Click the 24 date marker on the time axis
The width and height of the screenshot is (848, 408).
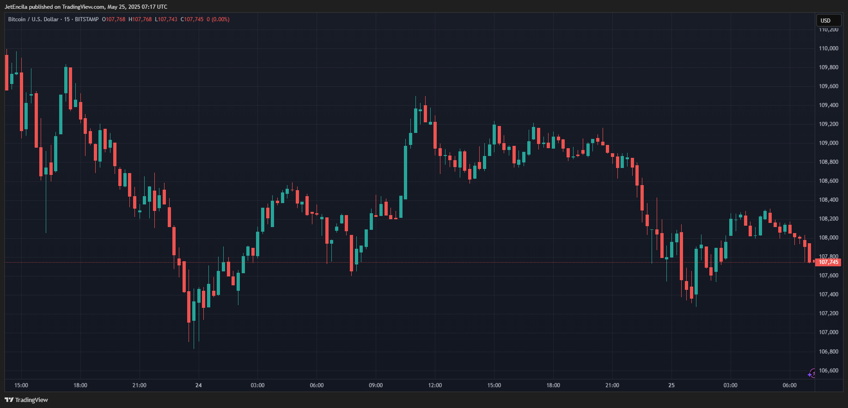click(199, 385)
